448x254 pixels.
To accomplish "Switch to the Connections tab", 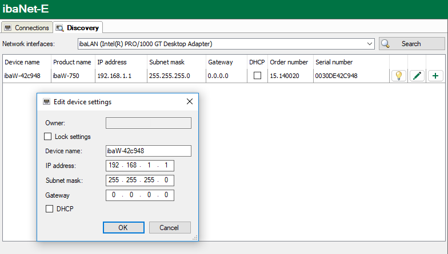I will [27, 28].
